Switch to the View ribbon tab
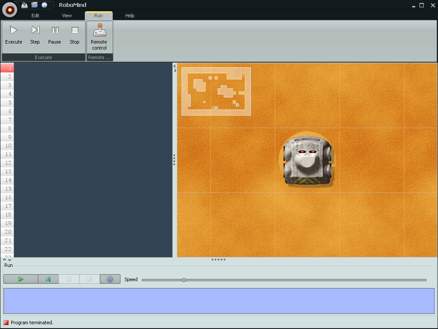Viewport: 438px width, 329px height. coord(67,16)
